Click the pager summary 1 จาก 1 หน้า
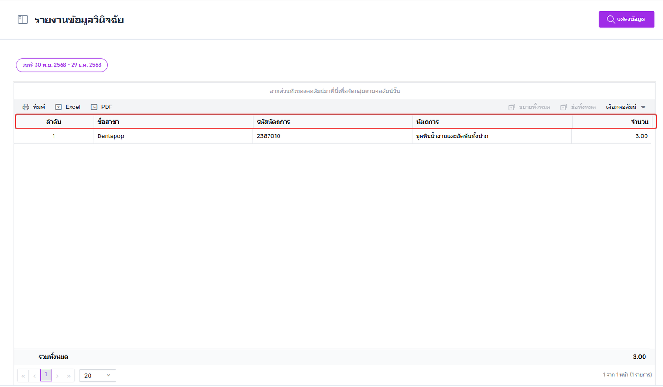 (x=627, y=375)
